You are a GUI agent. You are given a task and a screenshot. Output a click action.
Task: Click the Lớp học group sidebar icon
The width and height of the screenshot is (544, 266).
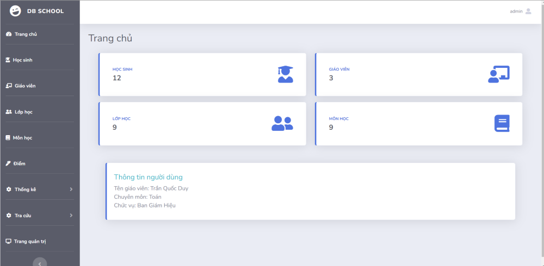click(9, 112)
